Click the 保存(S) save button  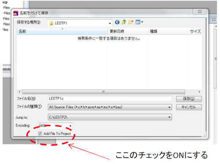point(189,99)
